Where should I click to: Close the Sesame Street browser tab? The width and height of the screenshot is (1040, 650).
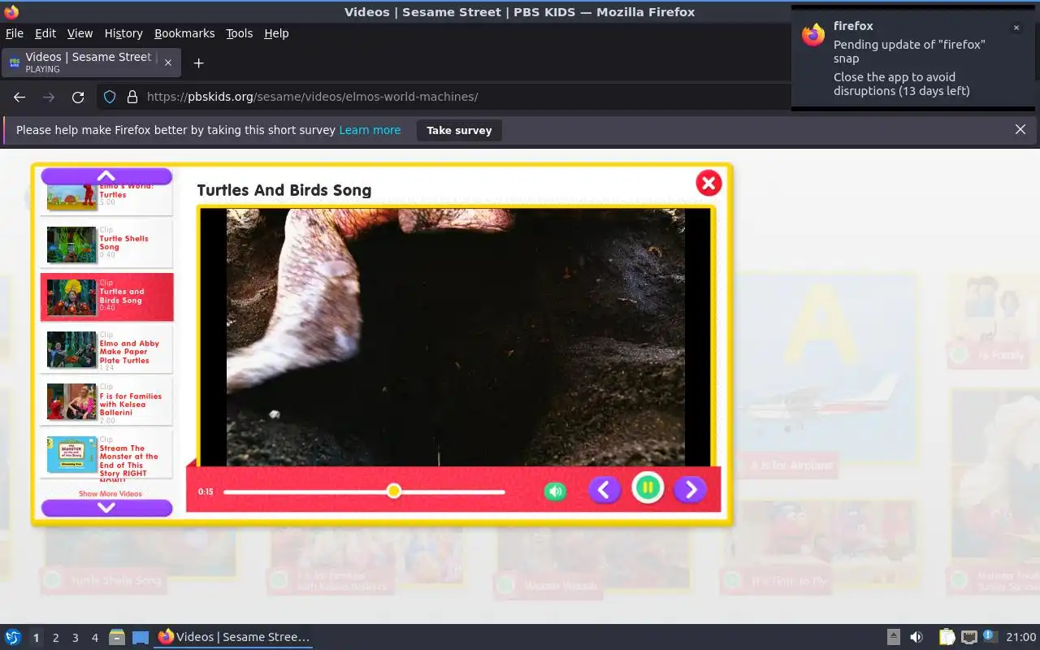pyautogui.click(x=168, y=63)
